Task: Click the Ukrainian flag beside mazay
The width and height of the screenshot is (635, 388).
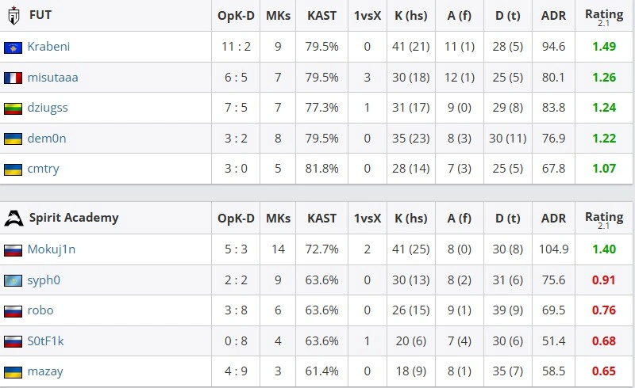Action: (x=13, y=372)
